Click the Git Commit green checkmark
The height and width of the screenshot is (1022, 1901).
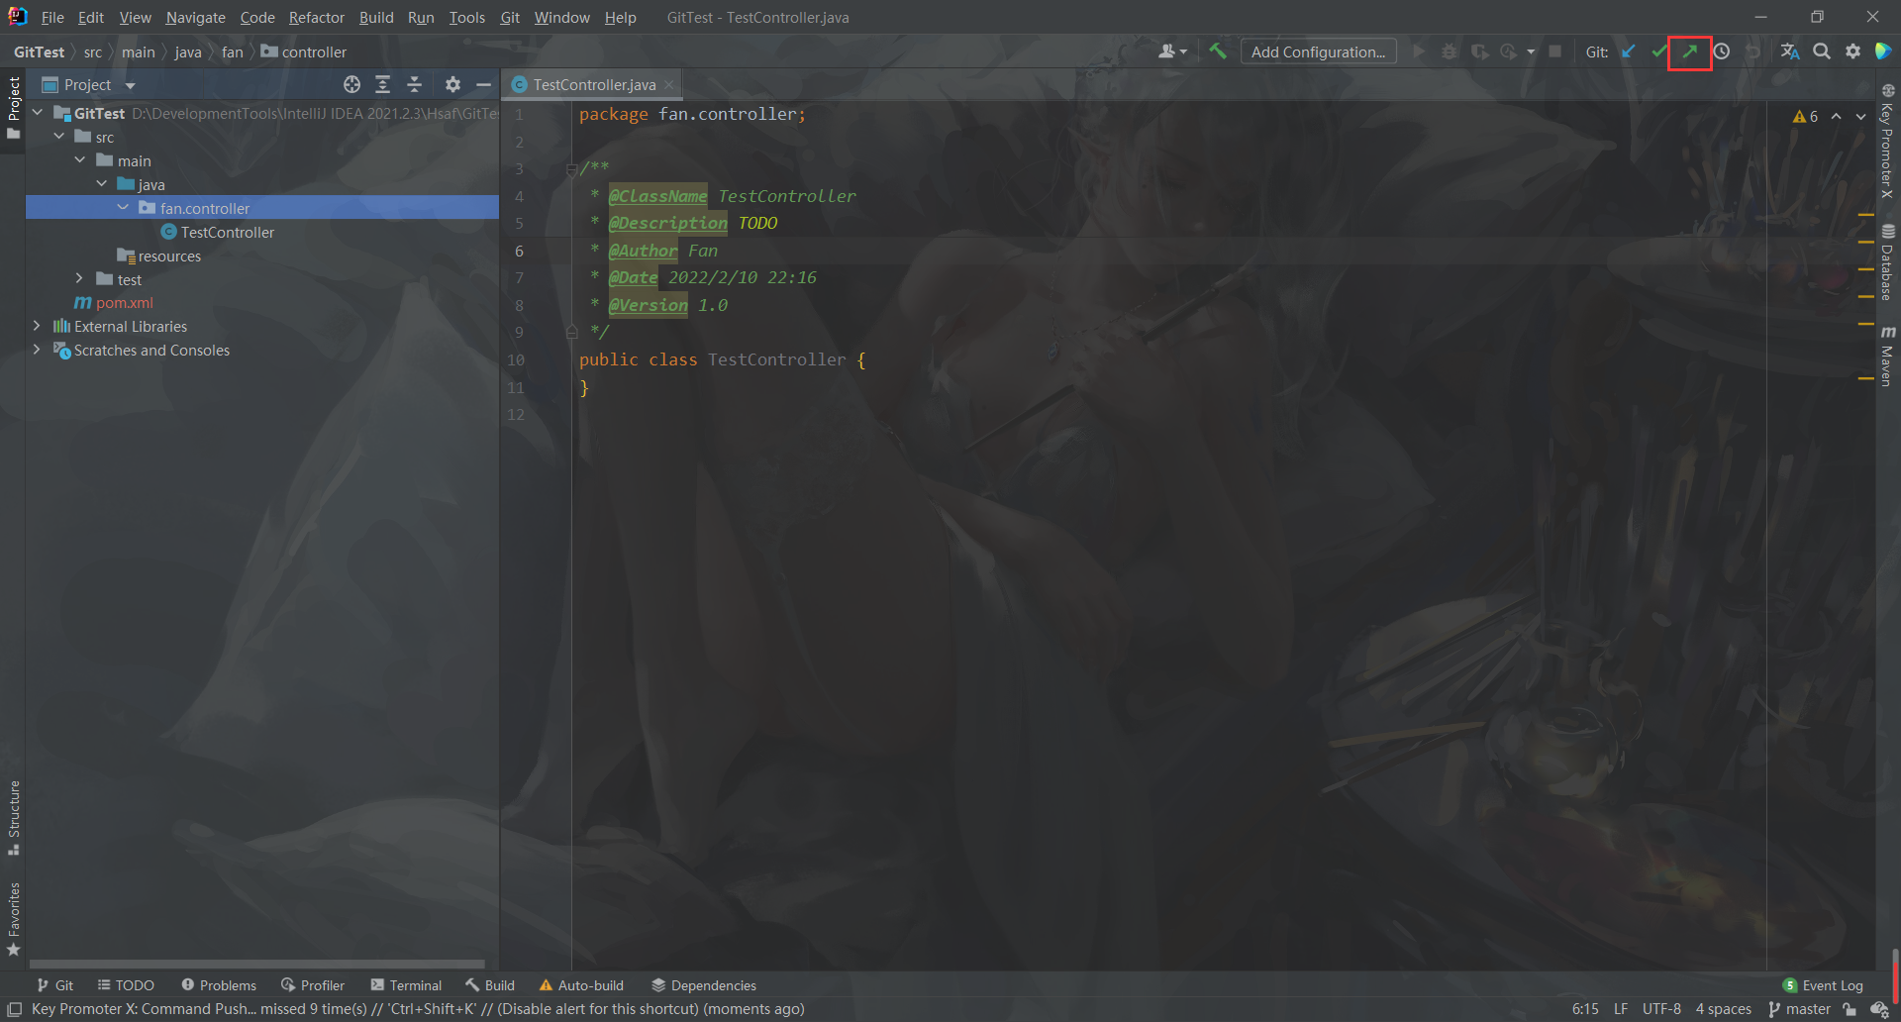(x=1659, y=51)
